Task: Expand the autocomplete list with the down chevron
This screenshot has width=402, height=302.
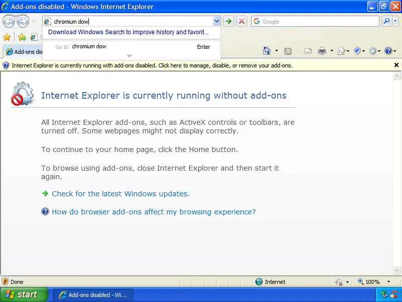Action: [130, 56]
